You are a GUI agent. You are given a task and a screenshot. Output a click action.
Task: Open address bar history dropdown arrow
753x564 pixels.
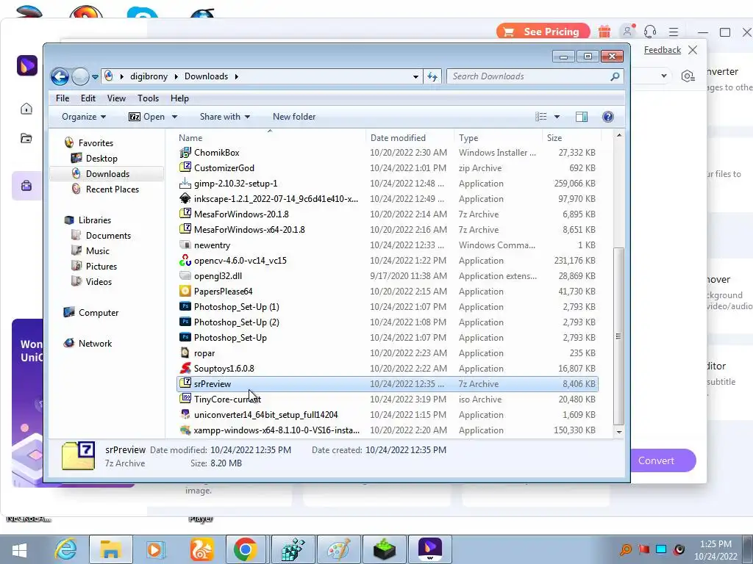[415, 76]
